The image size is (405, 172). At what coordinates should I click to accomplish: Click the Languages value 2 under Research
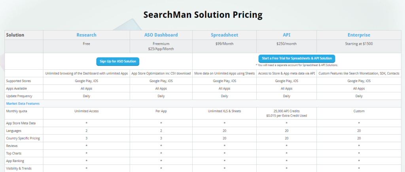(87, 131)
